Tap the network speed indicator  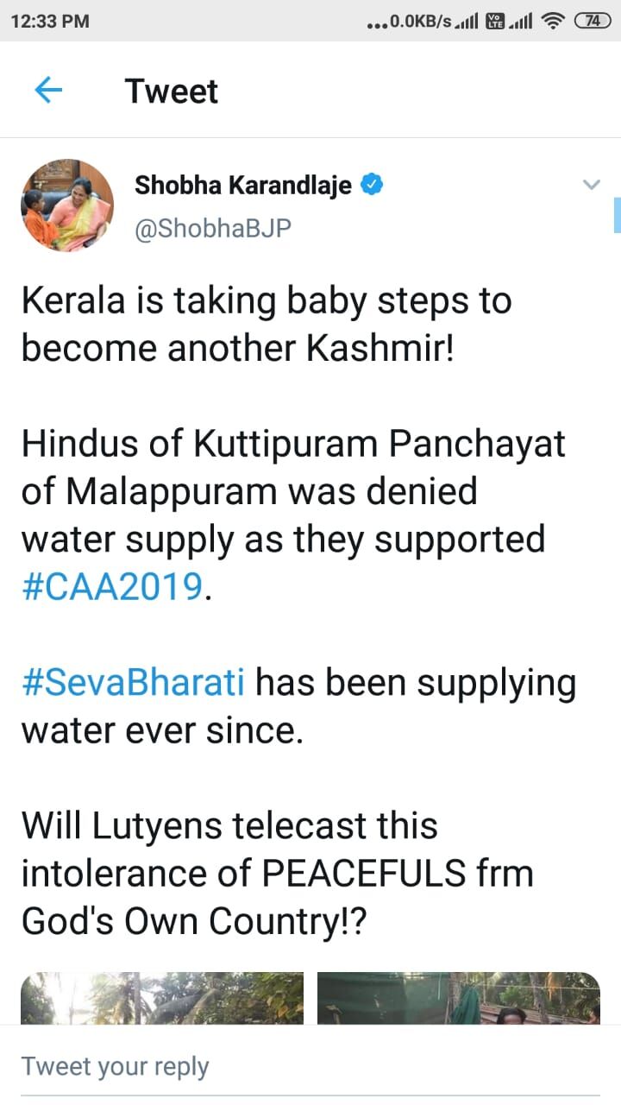click(409, 21)
